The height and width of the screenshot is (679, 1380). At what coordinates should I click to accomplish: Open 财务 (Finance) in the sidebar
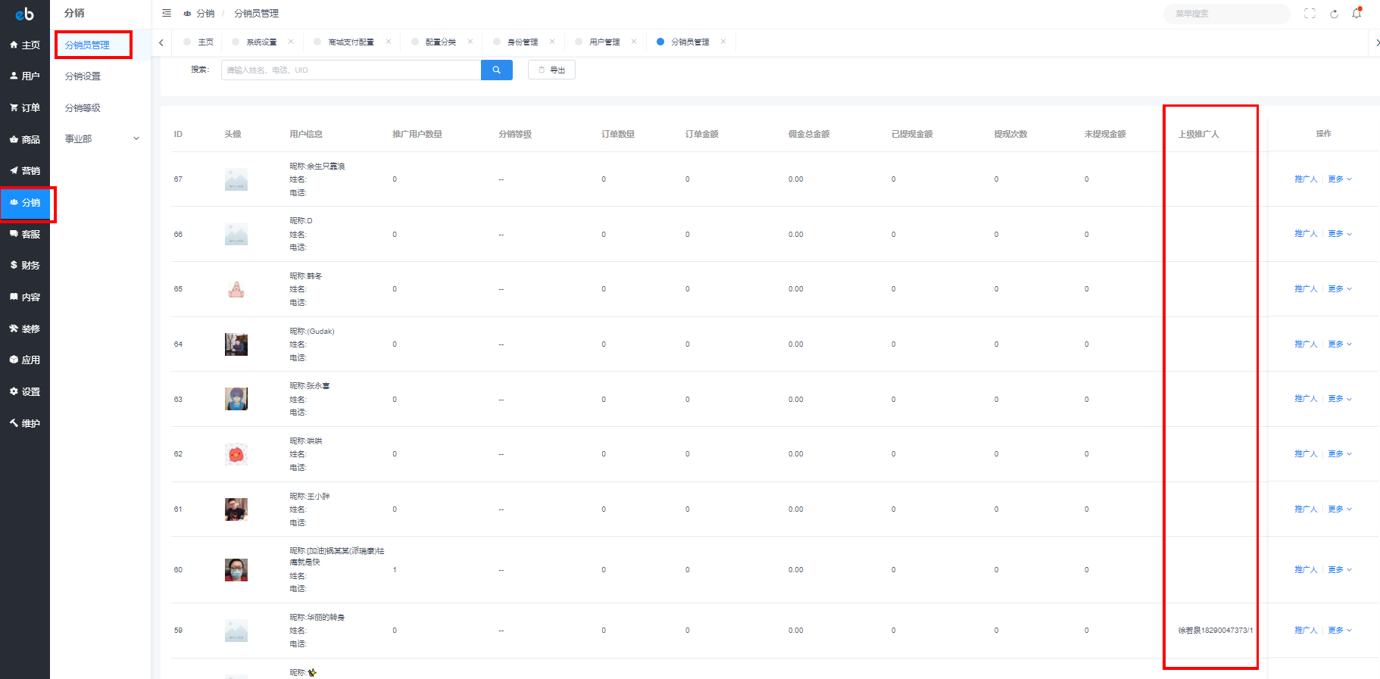[x=25, y=265]
